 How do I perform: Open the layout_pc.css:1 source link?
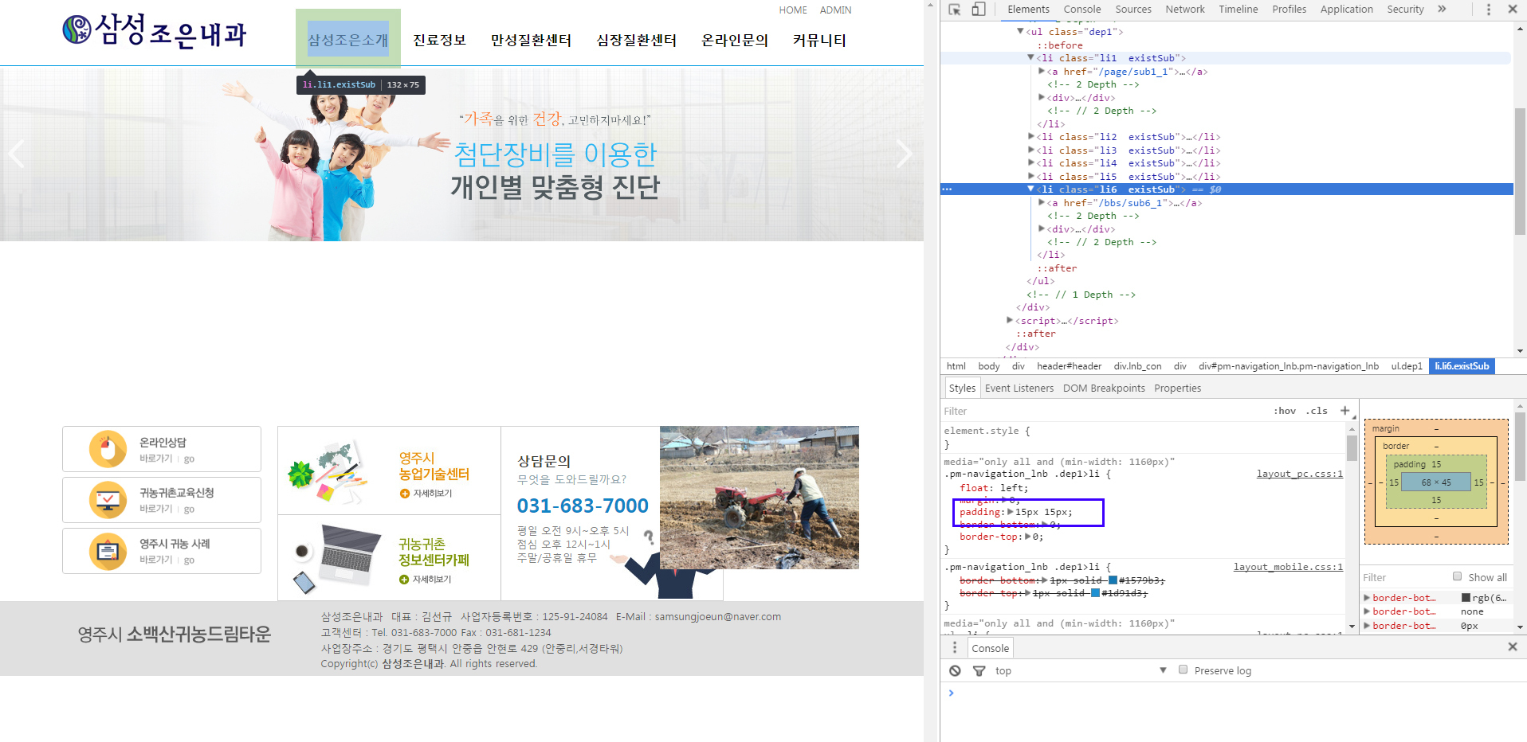tap(1300, 474)
